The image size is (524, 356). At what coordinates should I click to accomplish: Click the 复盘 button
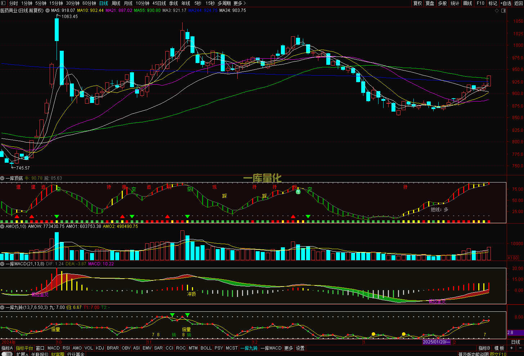click(430, 3)
